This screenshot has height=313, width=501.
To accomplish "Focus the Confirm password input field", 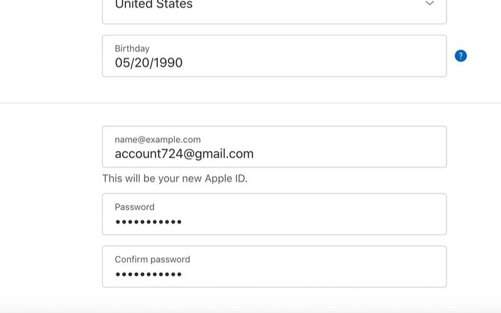I will point(274,267).
